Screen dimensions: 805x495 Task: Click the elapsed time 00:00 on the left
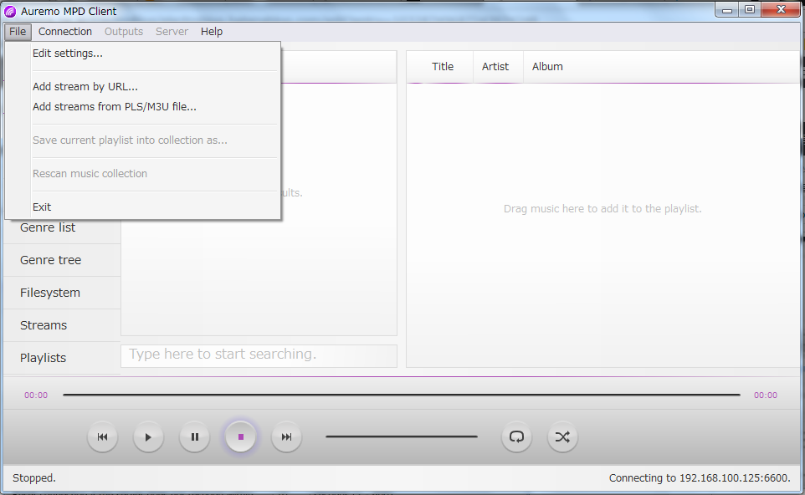tap(36, 395)
